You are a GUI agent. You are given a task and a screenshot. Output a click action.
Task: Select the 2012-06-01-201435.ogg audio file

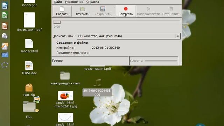97,87
